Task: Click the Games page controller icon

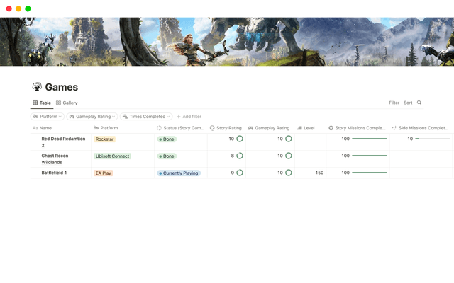Action: tap(37, 87)
